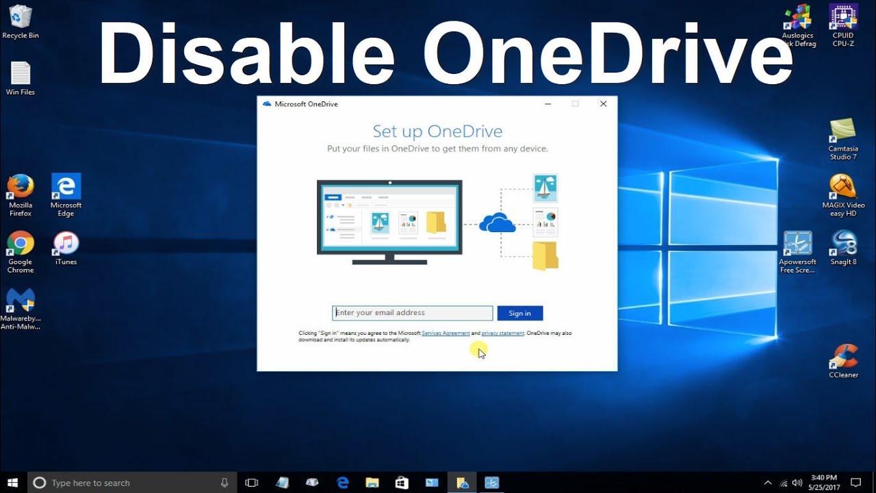
Task: Close the Microsoft OneDrive setup window
Action: 603,104
